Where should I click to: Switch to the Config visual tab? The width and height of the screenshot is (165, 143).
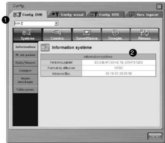[67, 15]
